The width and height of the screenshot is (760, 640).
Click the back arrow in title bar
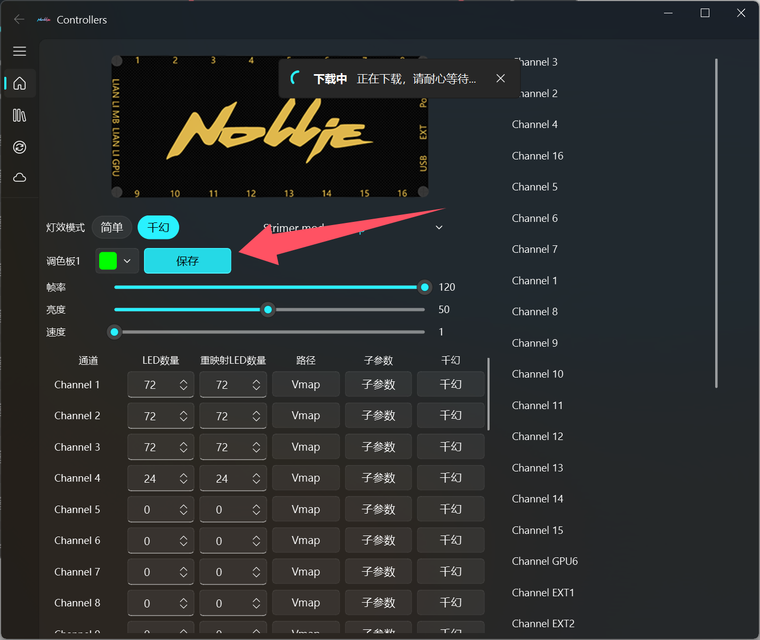pyautogui.click(x=19, y=20)
